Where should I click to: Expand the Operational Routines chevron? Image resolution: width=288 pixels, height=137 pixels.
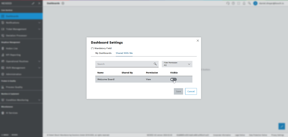[39, 61]
